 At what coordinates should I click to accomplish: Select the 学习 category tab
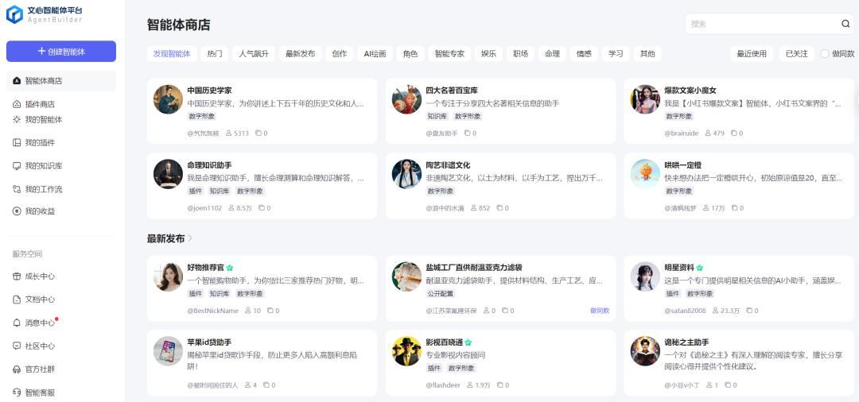click(616, 53)
